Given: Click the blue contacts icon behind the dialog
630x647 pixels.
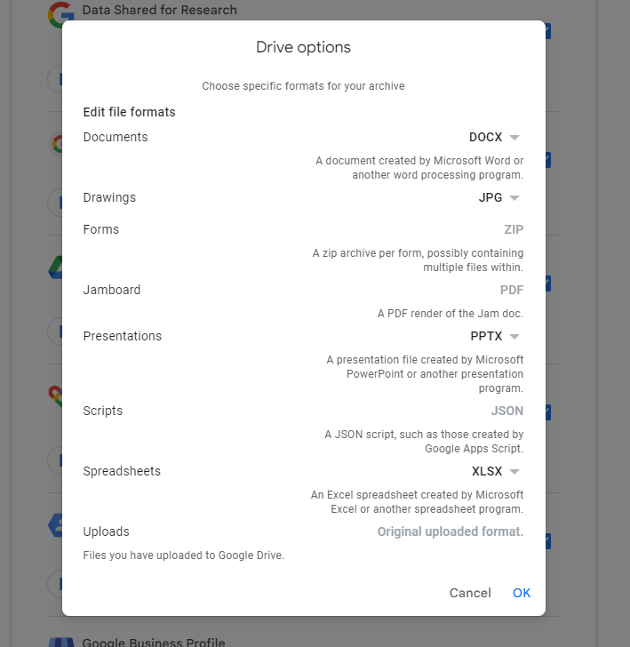Looking at the screenshot, I should tap(54, 525).
